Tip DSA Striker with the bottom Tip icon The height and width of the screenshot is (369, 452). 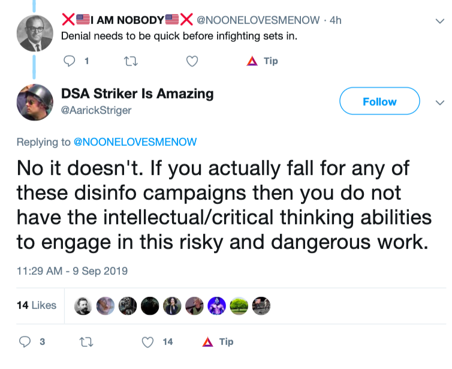pos(218,342)
